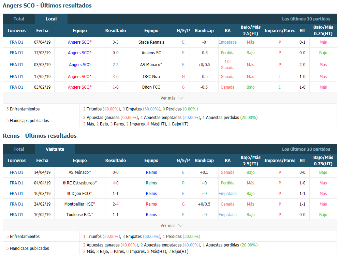Screen dimensions: 339x256
Task: Click RC Estrasburgo team name
Action: (x=80, y=183)
